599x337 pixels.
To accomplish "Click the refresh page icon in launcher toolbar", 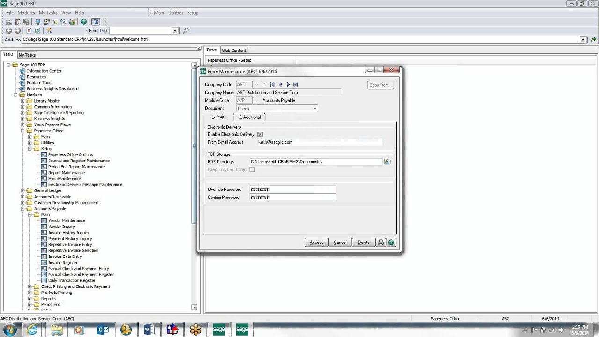I will pos(37,30).
